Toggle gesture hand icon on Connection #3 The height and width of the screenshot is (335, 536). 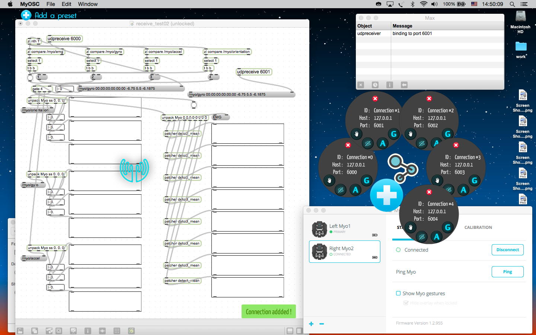coord(437,181)
